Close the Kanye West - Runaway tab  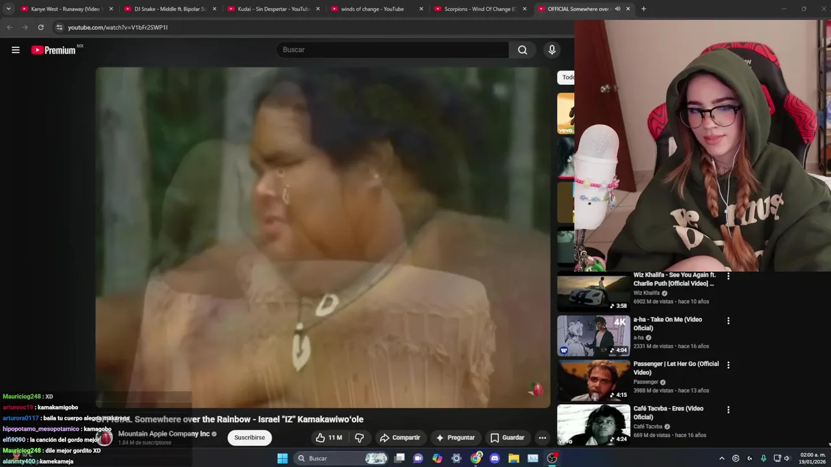pyautogui.click(x=111, y=9)
